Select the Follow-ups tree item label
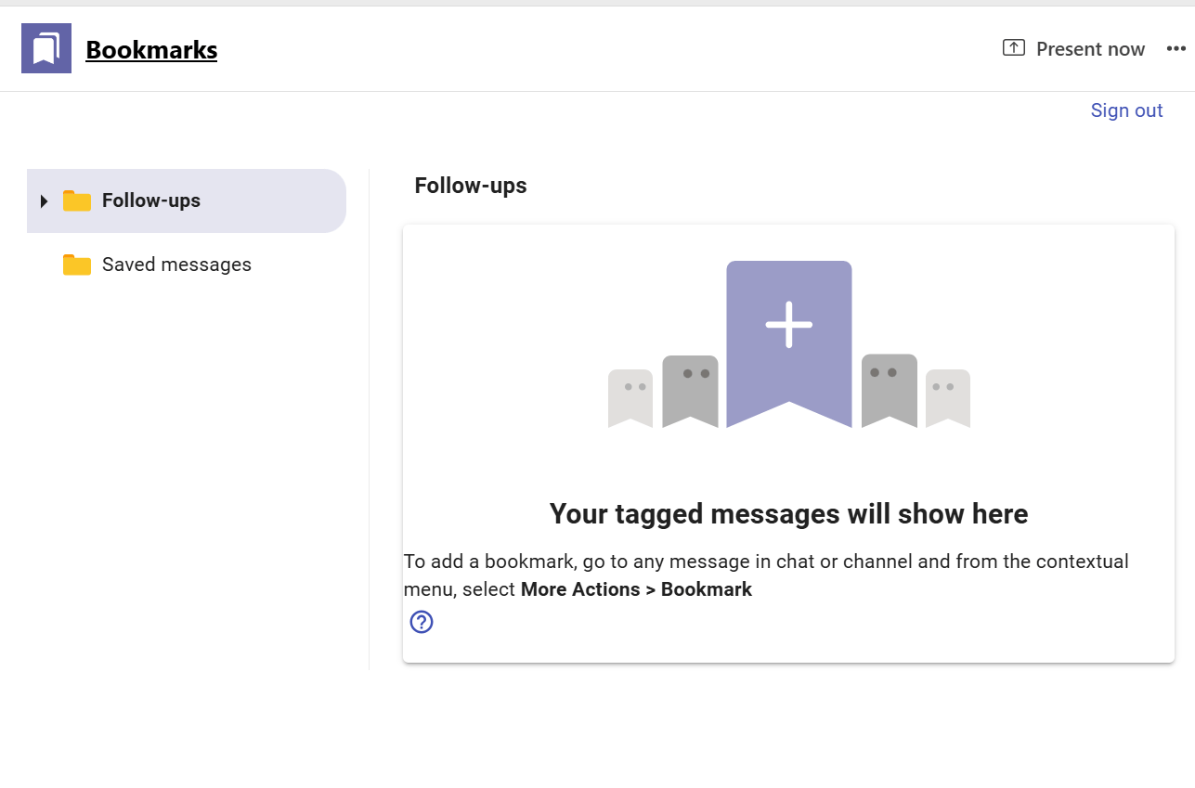1195x788 pixels. tap(151, 200)
